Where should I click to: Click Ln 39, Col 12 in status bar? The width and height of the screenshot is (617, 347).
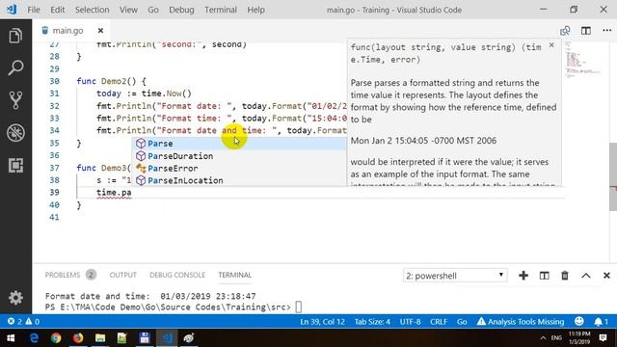point(322,321)
